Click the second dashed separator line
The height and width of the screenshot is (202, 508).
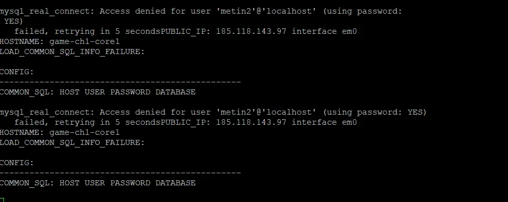click(x=120, y=173)
